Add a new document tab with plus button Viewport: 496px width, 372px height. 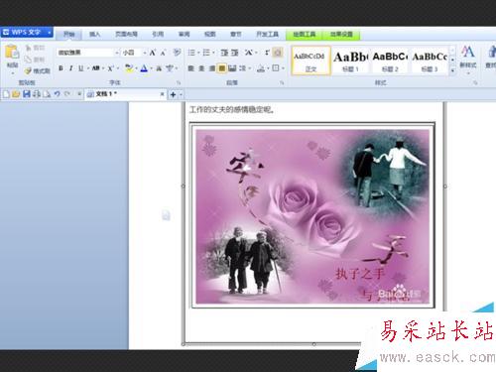tap(173, 94)
